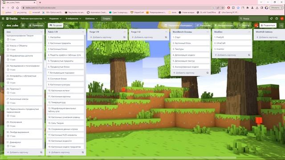Open a new browser tab
Viewport: 285px width, 160px height.
(40, 3)
